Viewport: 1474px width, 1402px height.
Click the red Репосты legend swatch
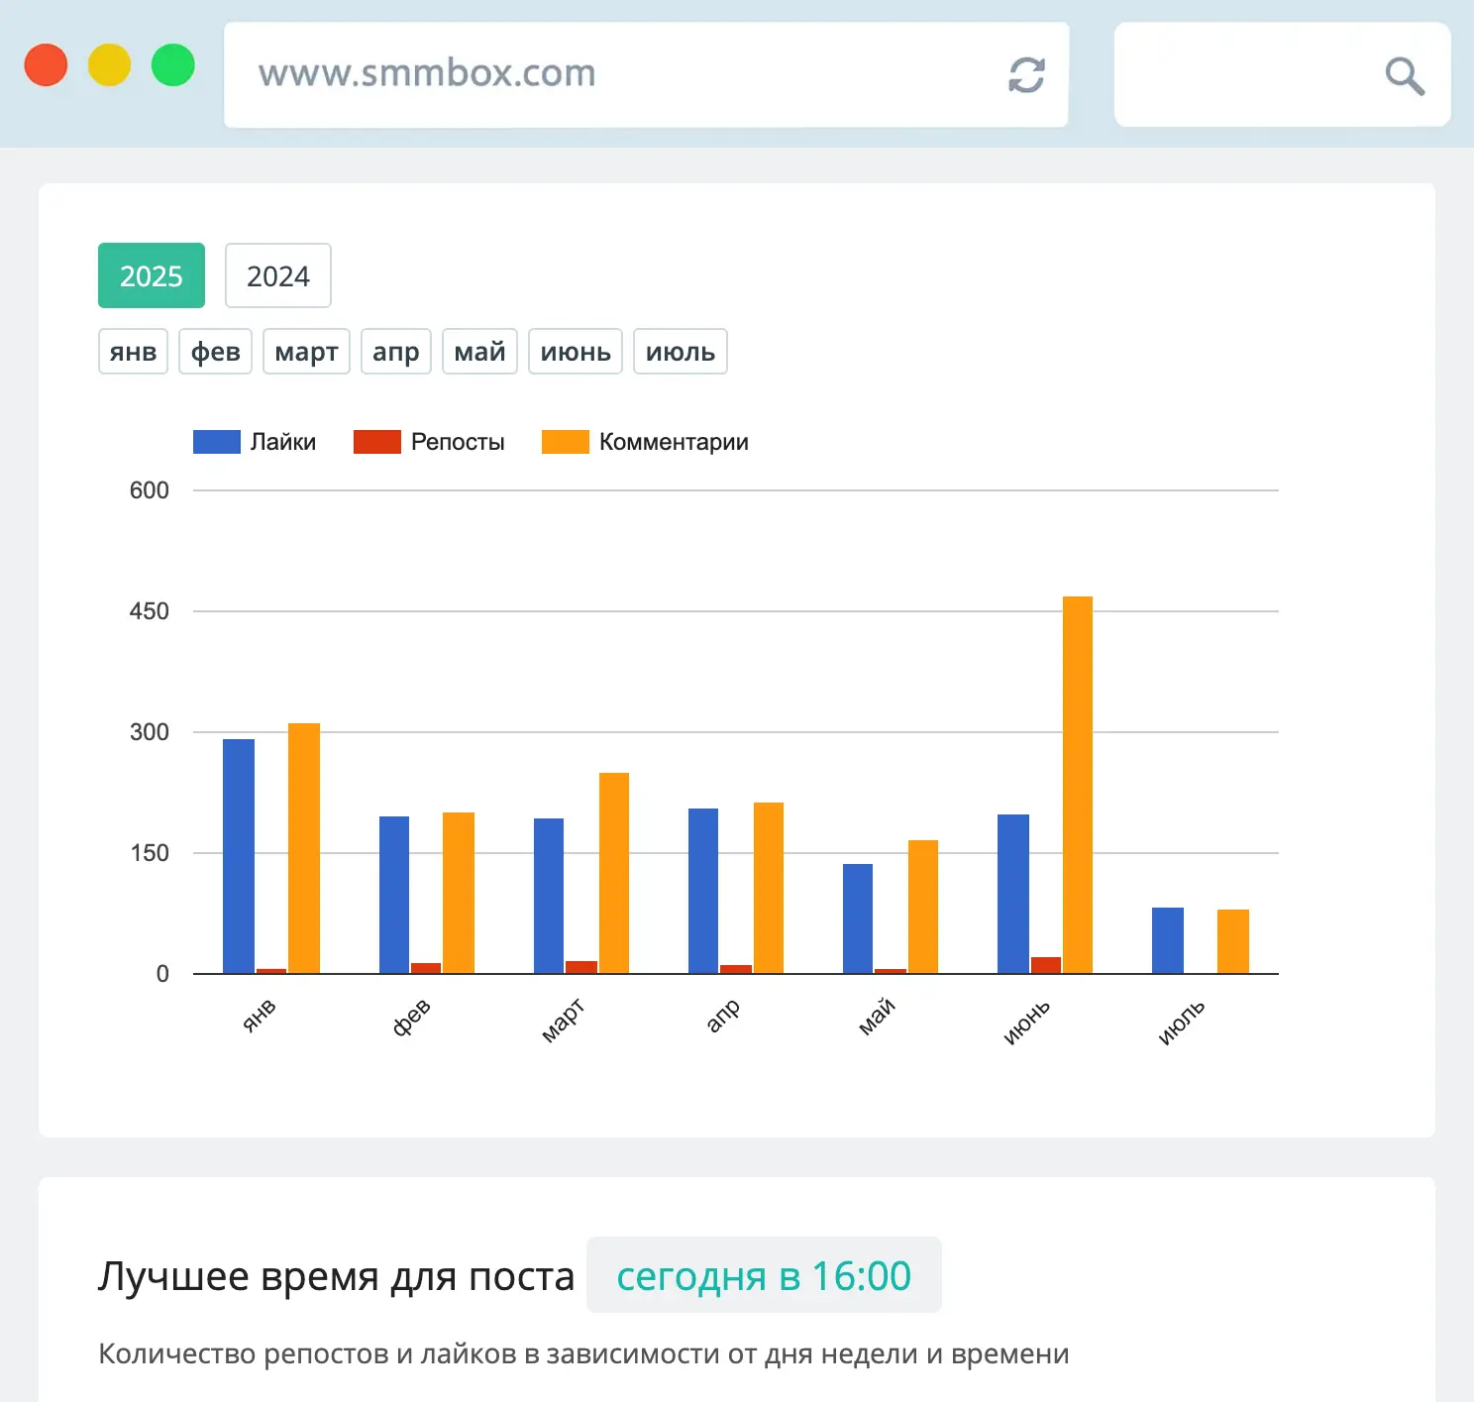pyautogui.click(x=377, y=442)
